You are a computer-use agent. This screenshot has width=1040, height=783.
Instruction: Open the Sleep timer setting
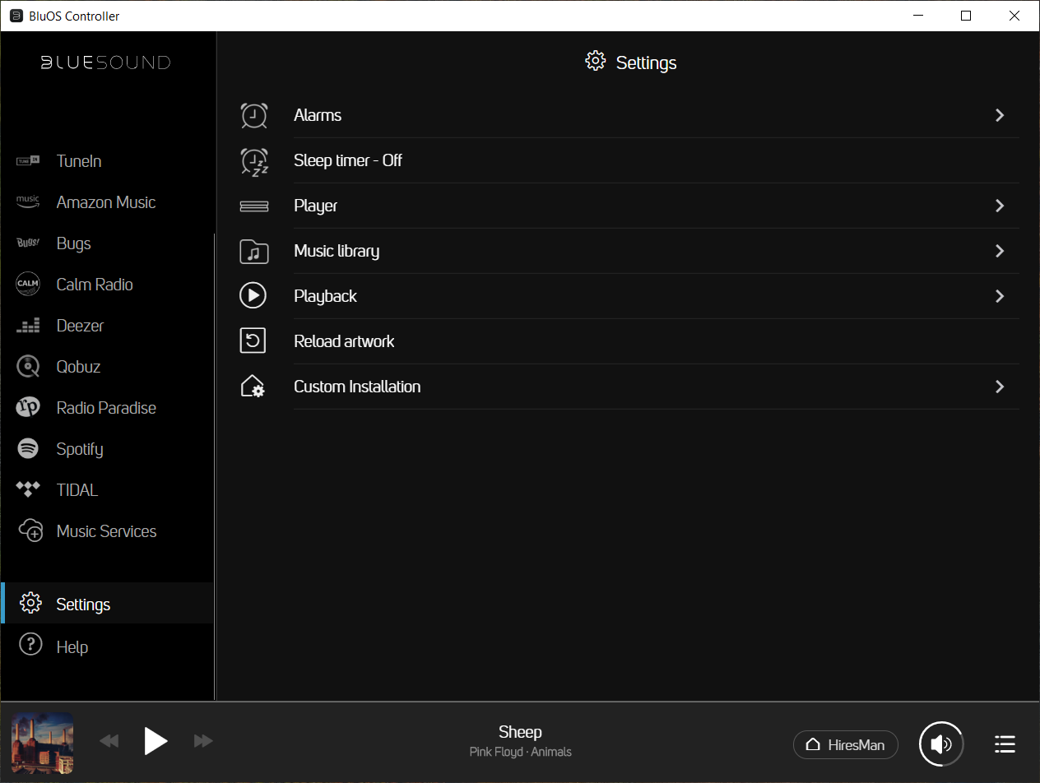point(348,160)
